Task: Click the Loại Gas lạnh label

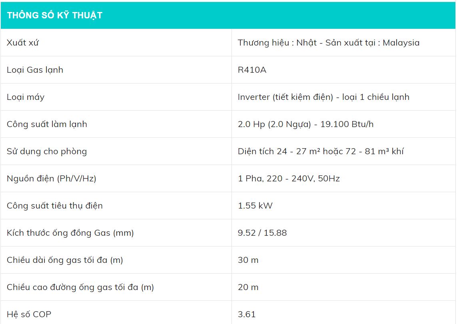Action: pyautogui.click(x=35, y=70)
